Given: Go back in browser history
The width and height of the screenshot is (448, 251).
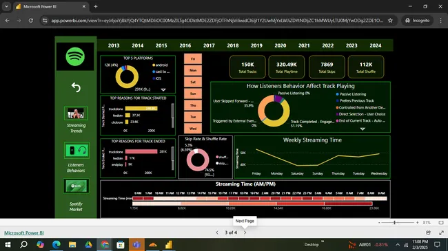Looking at the screenshot, I should 8,21.
